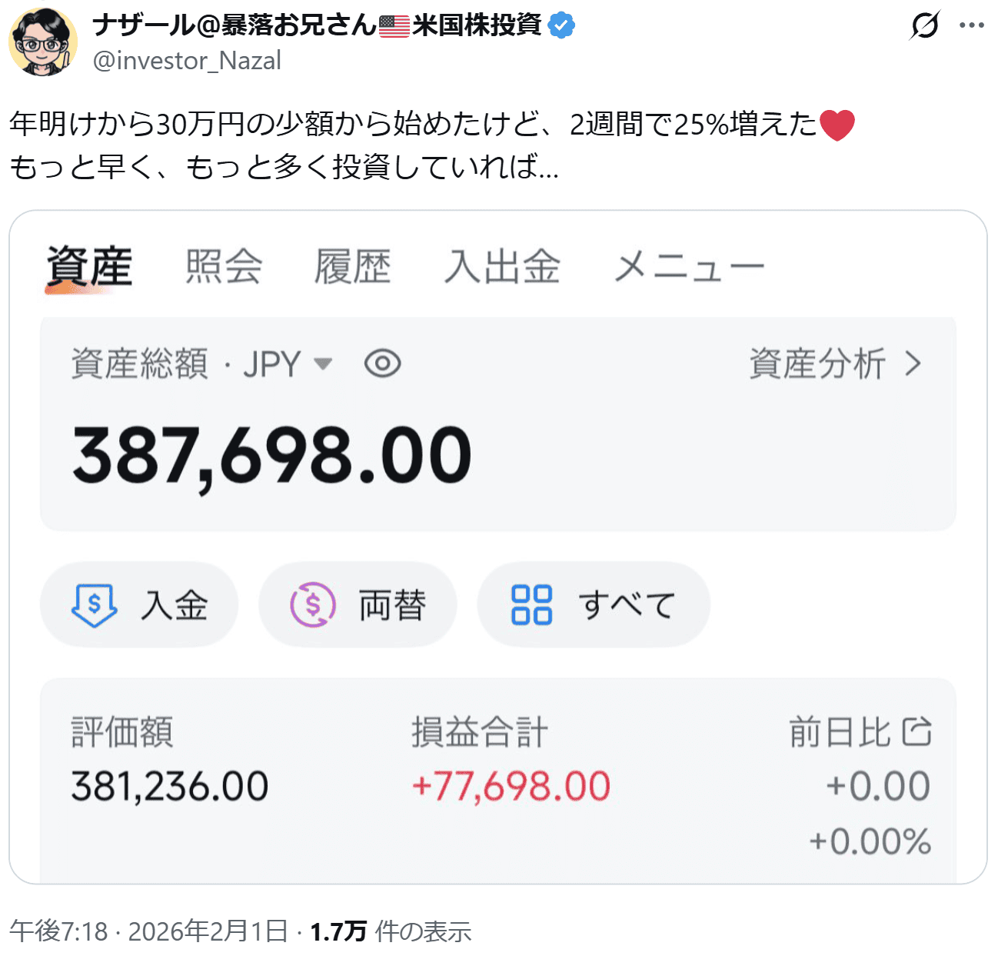Click the profile avatar of ナザール

coord(42,42)
